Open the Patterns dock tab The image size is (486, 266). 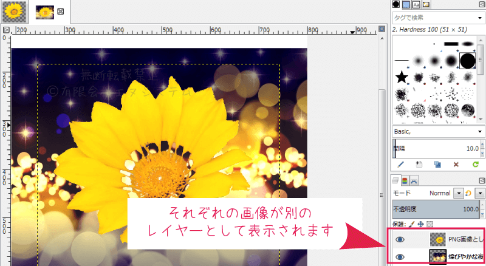[x=406, y=4]
